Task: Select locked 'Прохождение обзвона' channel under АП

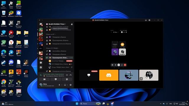Action: [59, 41]
